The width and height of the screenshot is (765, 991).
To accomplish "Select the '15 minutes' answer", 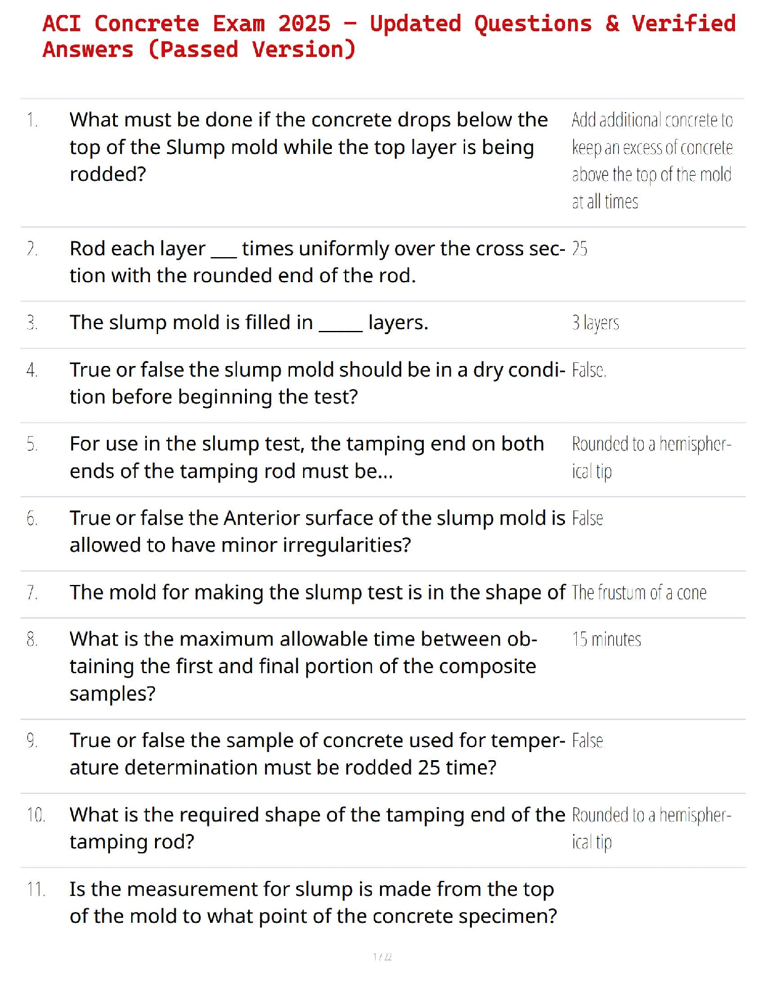I will 606,639.
